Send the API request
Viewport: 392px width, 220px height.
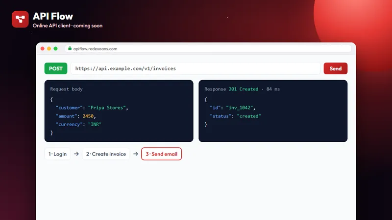[335, 68]
